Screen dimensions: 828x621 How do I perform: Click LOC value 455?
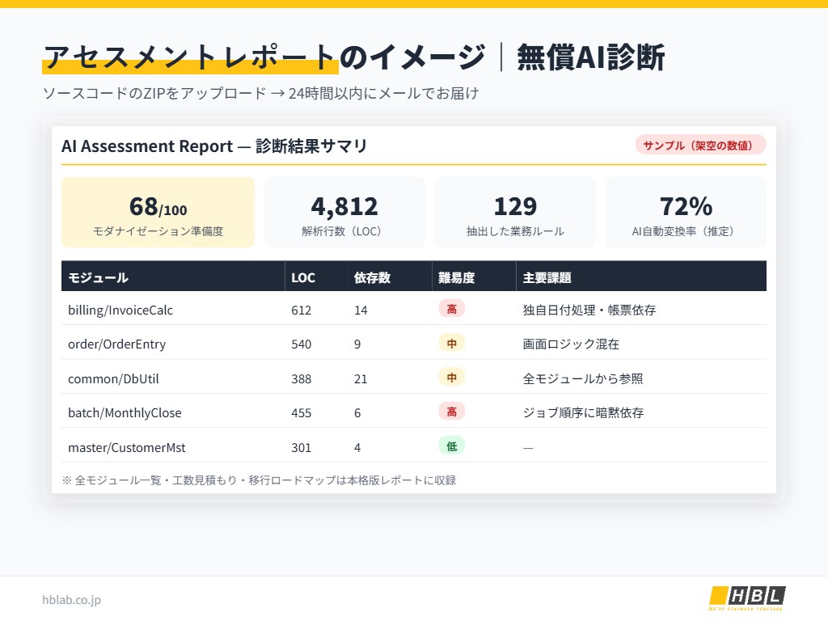click(301, 413)
